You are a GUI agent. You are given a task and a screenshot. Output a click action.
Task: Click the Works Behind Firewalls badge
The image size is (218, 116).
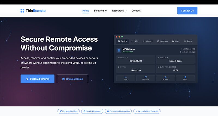click(x=147, y=111)
